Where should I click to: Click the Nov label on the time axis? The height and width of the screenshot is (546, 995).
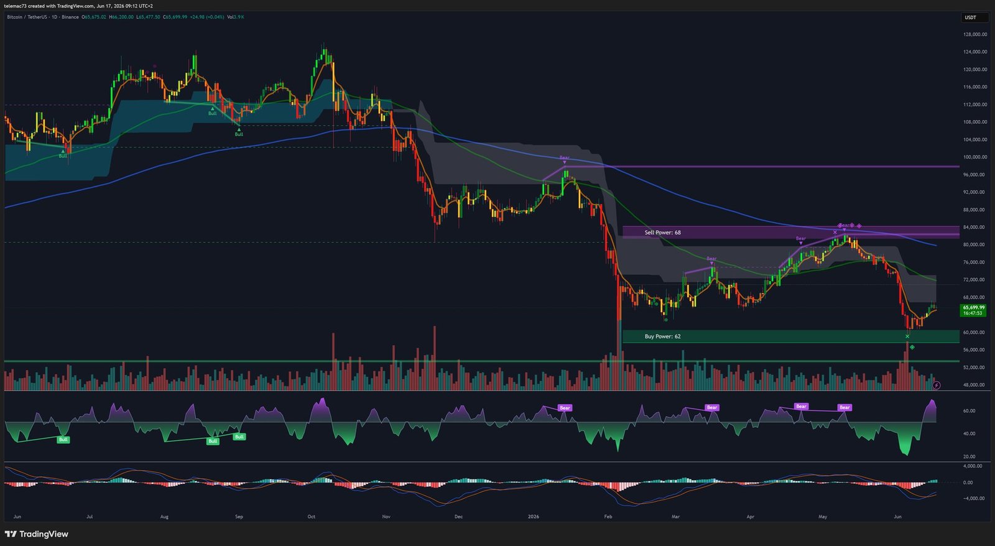[x=386, y=517]
